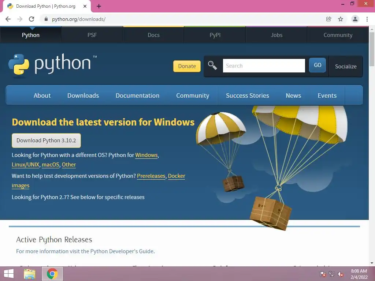375x281 pixels.
Task: Click the 'Download the latest version for Windows' heading
Action: 103,122
